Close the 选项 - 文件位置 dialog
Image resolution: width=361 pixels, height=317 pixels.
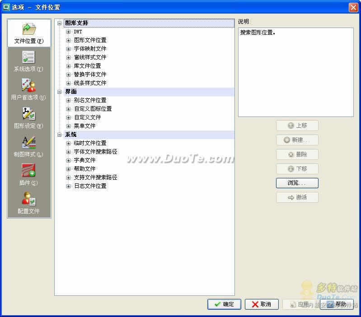[353, 7]
